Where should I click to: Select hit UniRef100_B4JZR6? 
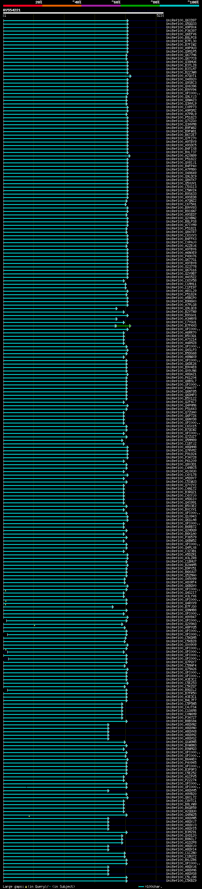(x=181, y=860)
